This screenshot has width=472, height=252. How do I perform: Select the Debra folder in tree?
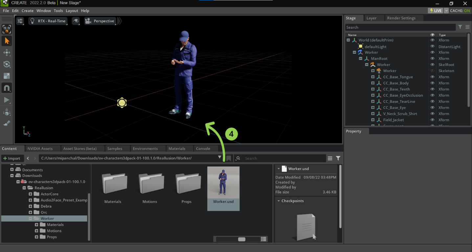(x=46, y=206)
